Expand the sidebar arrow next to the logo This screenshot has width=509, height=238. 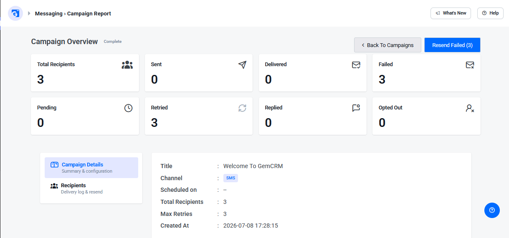(x=29, y=13)
